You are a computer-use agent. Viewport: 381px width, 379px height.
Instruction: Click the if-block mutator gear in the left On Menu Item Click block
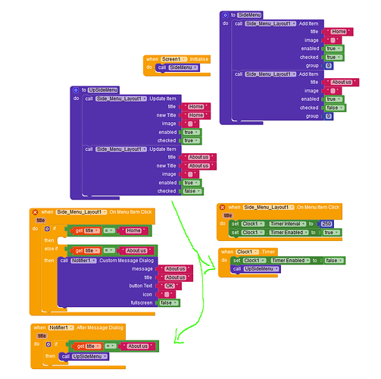pyautogui.click(x=47, y=229)
